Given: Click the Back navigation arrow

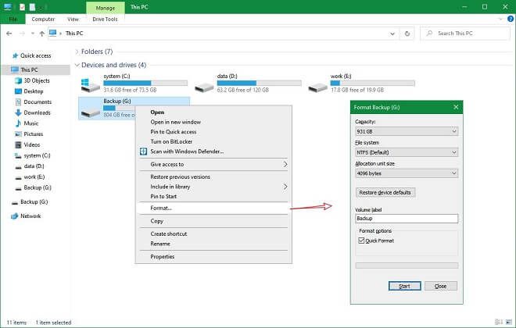Looking at the screenshot, I should (9, 34).
